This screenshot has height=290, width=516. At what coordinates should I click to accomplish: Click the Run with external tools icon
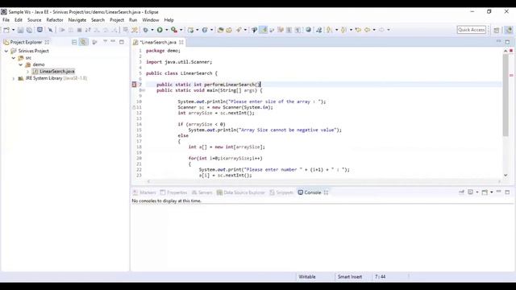174,30
